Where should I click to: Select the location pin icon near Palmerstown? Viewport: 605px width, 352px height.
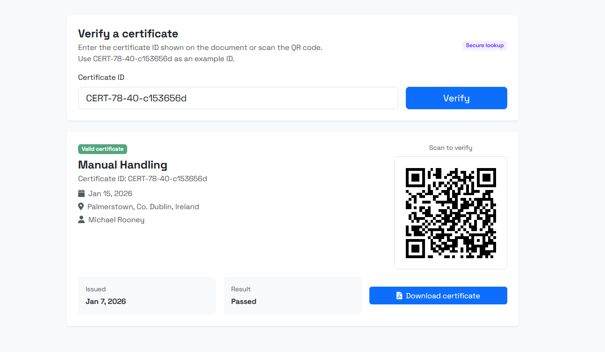[x=80, y=206]
